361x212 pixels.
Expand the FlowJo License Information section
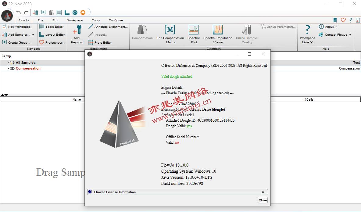(177, 192)
